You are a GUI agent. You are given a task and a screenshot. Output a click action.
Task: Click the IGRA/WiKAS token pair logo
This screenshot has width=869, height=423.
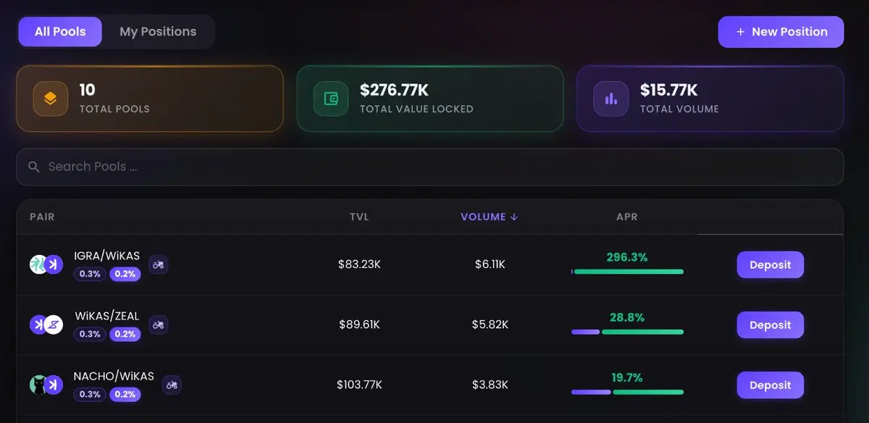coord(46,265)
